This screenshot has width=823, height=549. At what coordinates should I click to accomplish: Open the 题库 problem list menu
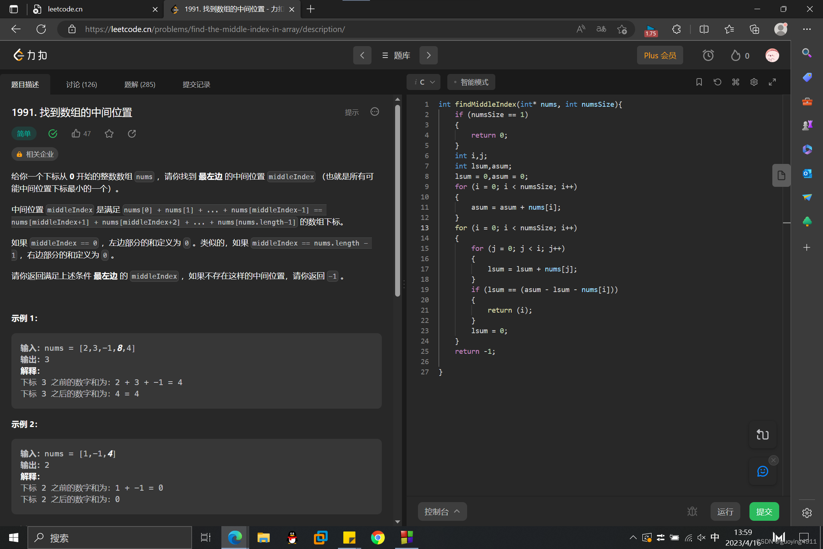[x=396, y=56]
